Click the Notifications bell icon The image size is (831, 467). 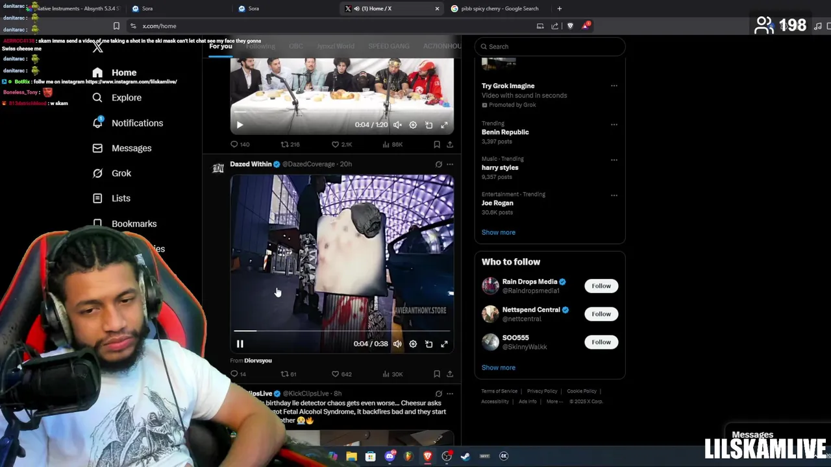tap(97, 123)
